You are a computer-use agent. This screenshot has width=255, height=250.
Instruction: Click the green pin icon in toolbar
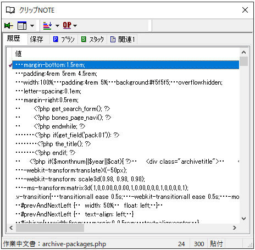9,26
